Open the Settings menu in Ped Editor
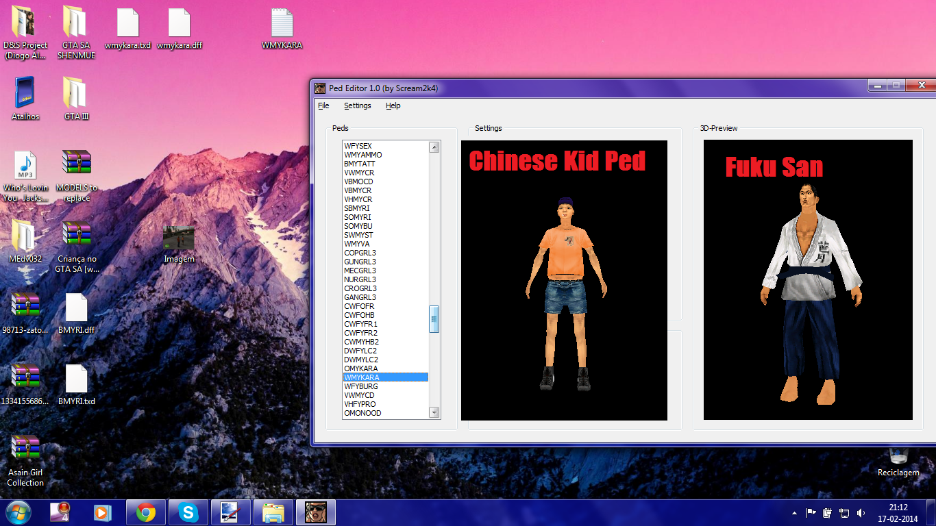Screen dimensions: 936x526 pyautogui.click(x=358, y=105)
